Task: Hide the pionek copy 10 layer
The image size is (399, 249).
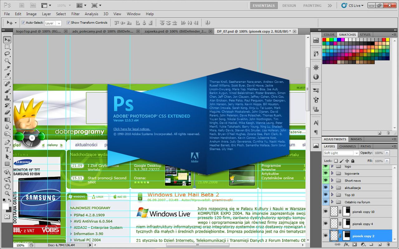Action: point(325,212)
